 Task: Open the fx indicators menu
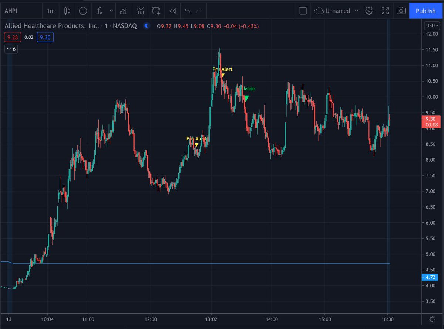[99, 11]
